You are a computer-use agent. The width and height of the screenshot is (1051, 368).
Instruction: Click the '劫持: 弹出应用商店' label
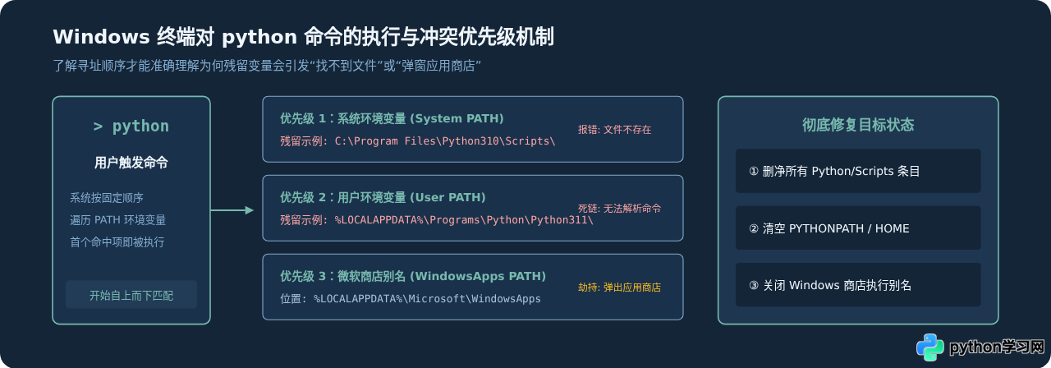point(620,287)
